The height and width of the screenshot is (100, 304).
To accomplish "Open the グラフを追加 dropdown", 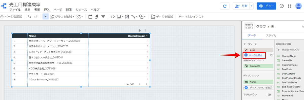I will (x=62, y=17).
